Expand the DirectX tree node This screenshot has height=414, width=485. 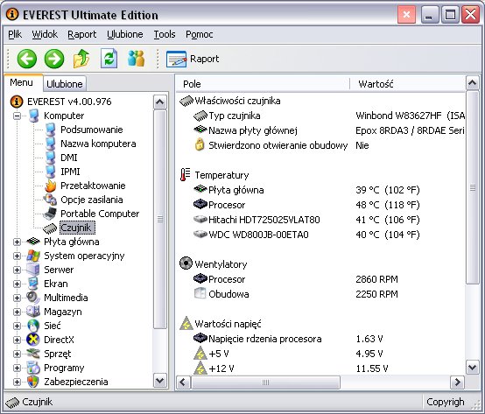point(17,340)
